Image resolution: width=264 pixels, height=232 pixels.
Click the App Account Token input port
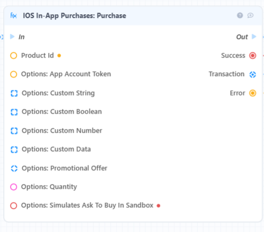coord(14,74)
